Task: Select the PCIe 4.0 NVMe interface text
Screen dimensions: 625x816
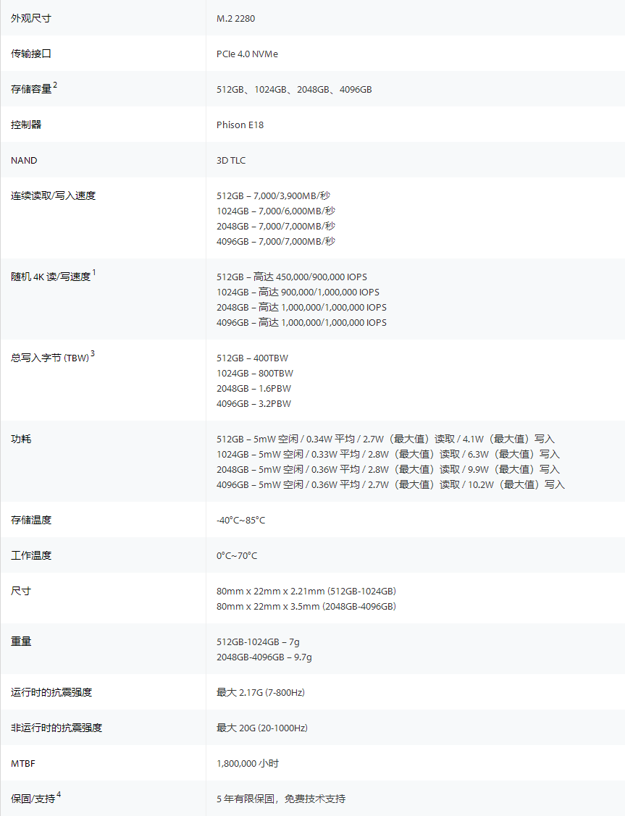Action: [247, 54]
